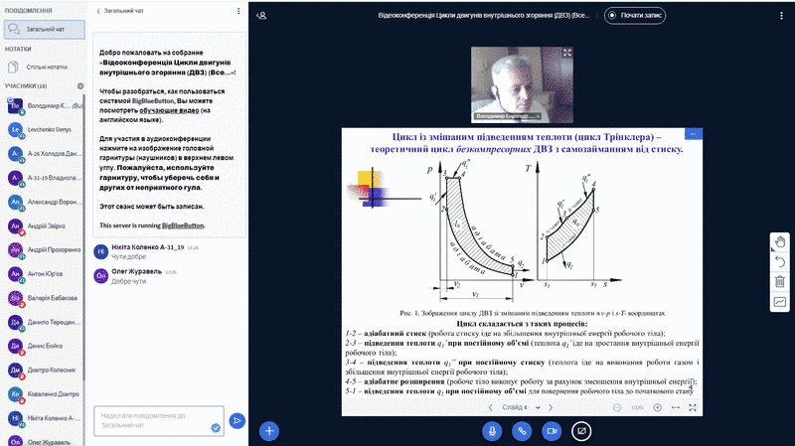Select the pan hand tool
This screenshot has width=795, height=446.
pyautogui.click(x=780, y=242)
